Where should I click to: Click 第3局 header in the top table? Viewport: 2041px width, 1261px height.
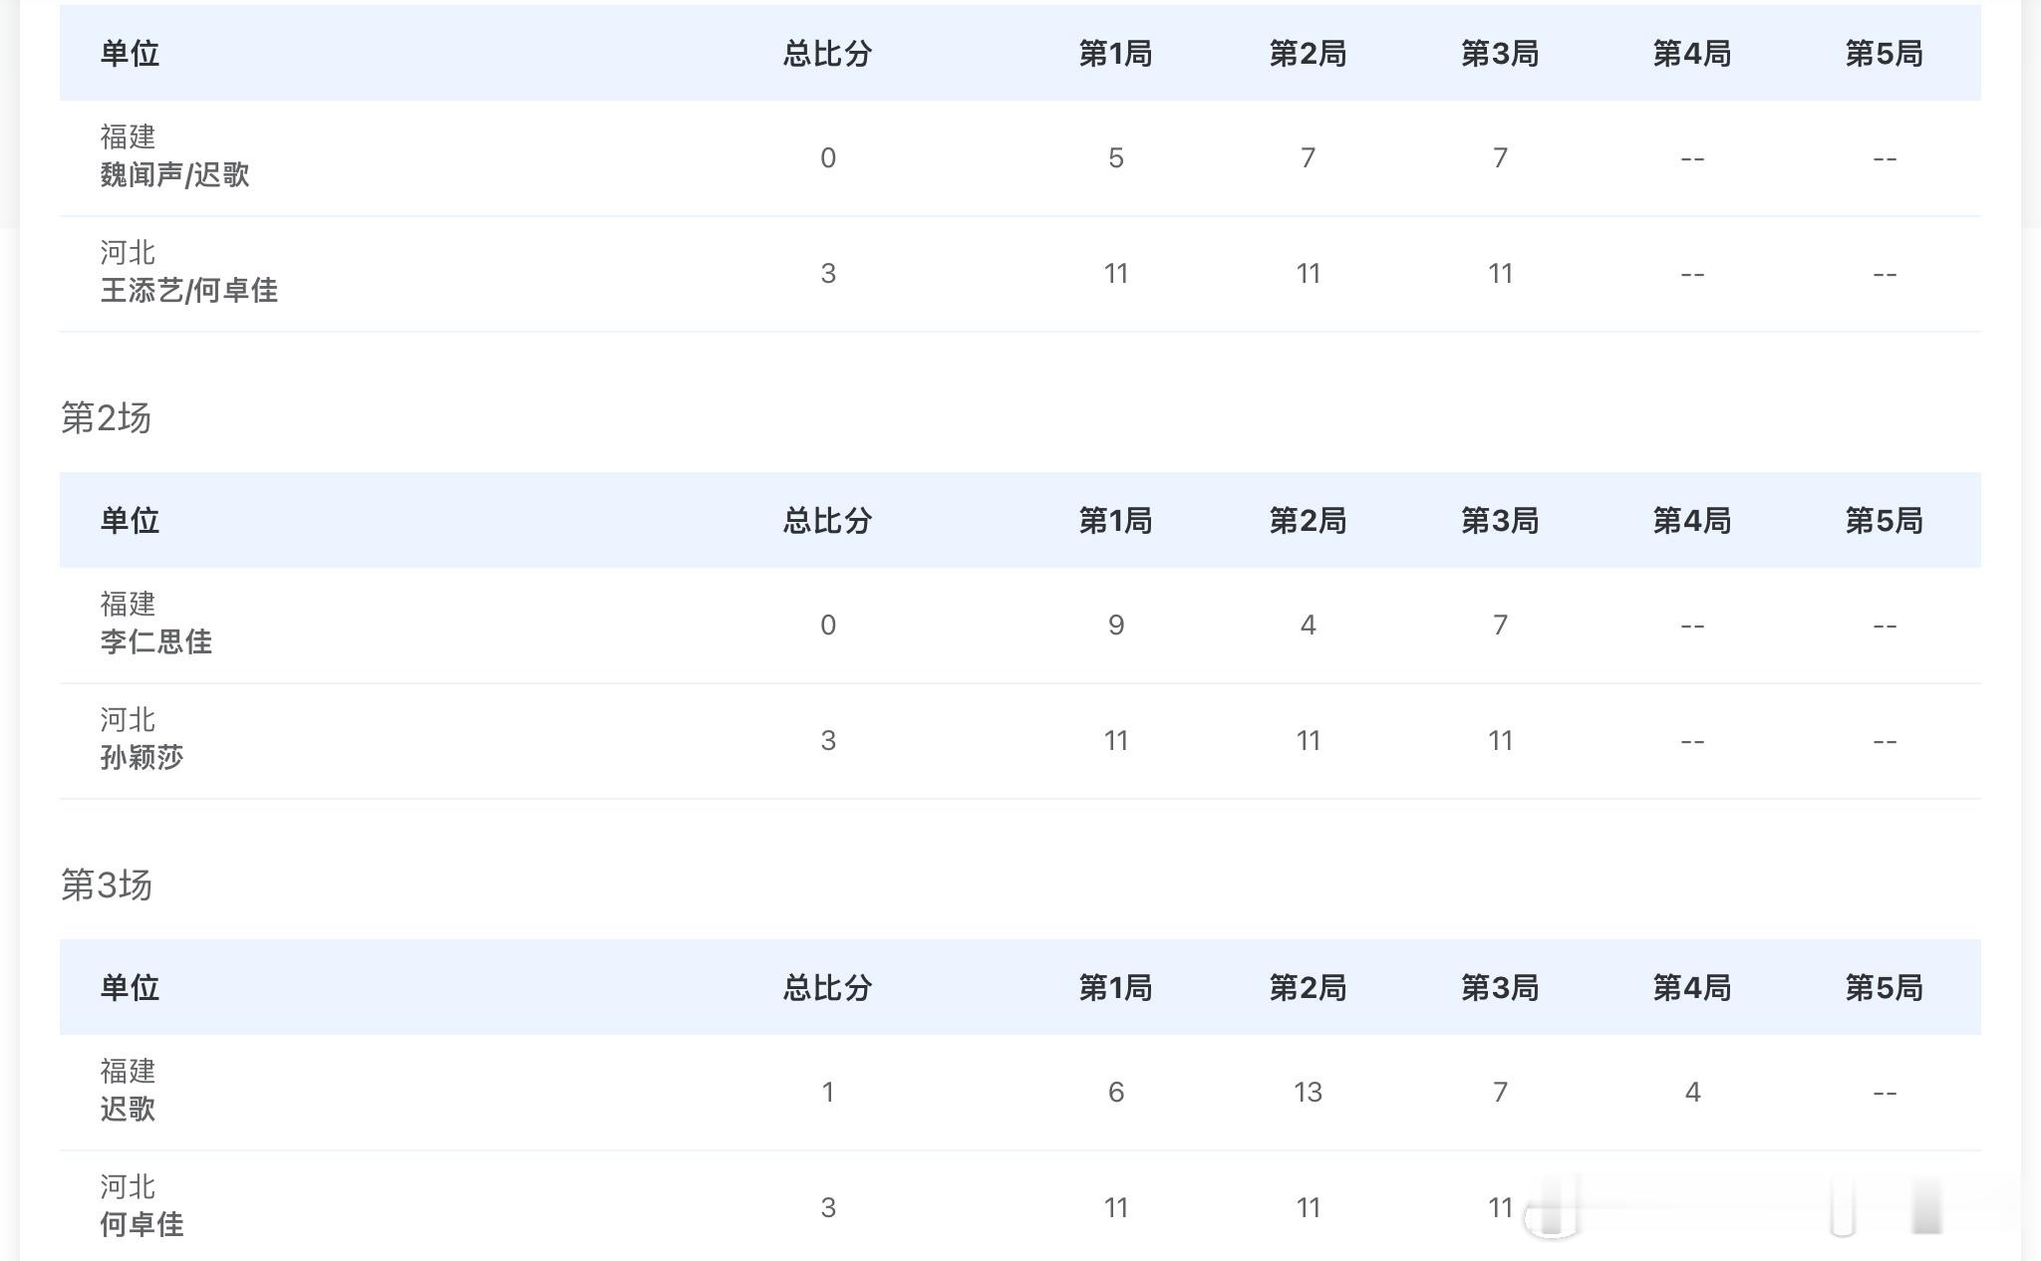(1499, 54)
